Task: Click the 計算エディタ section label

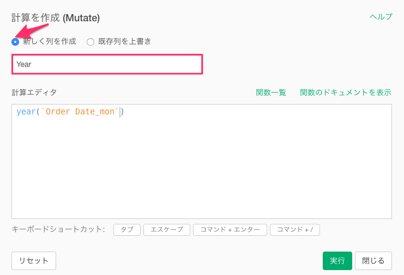Action: [x=34, y=93]
